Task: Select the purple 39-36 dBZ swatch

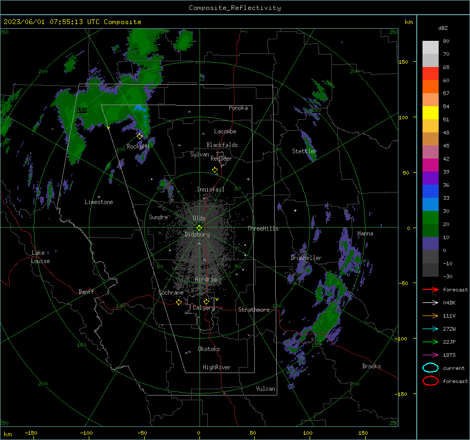Action: (x=430, y=178)
